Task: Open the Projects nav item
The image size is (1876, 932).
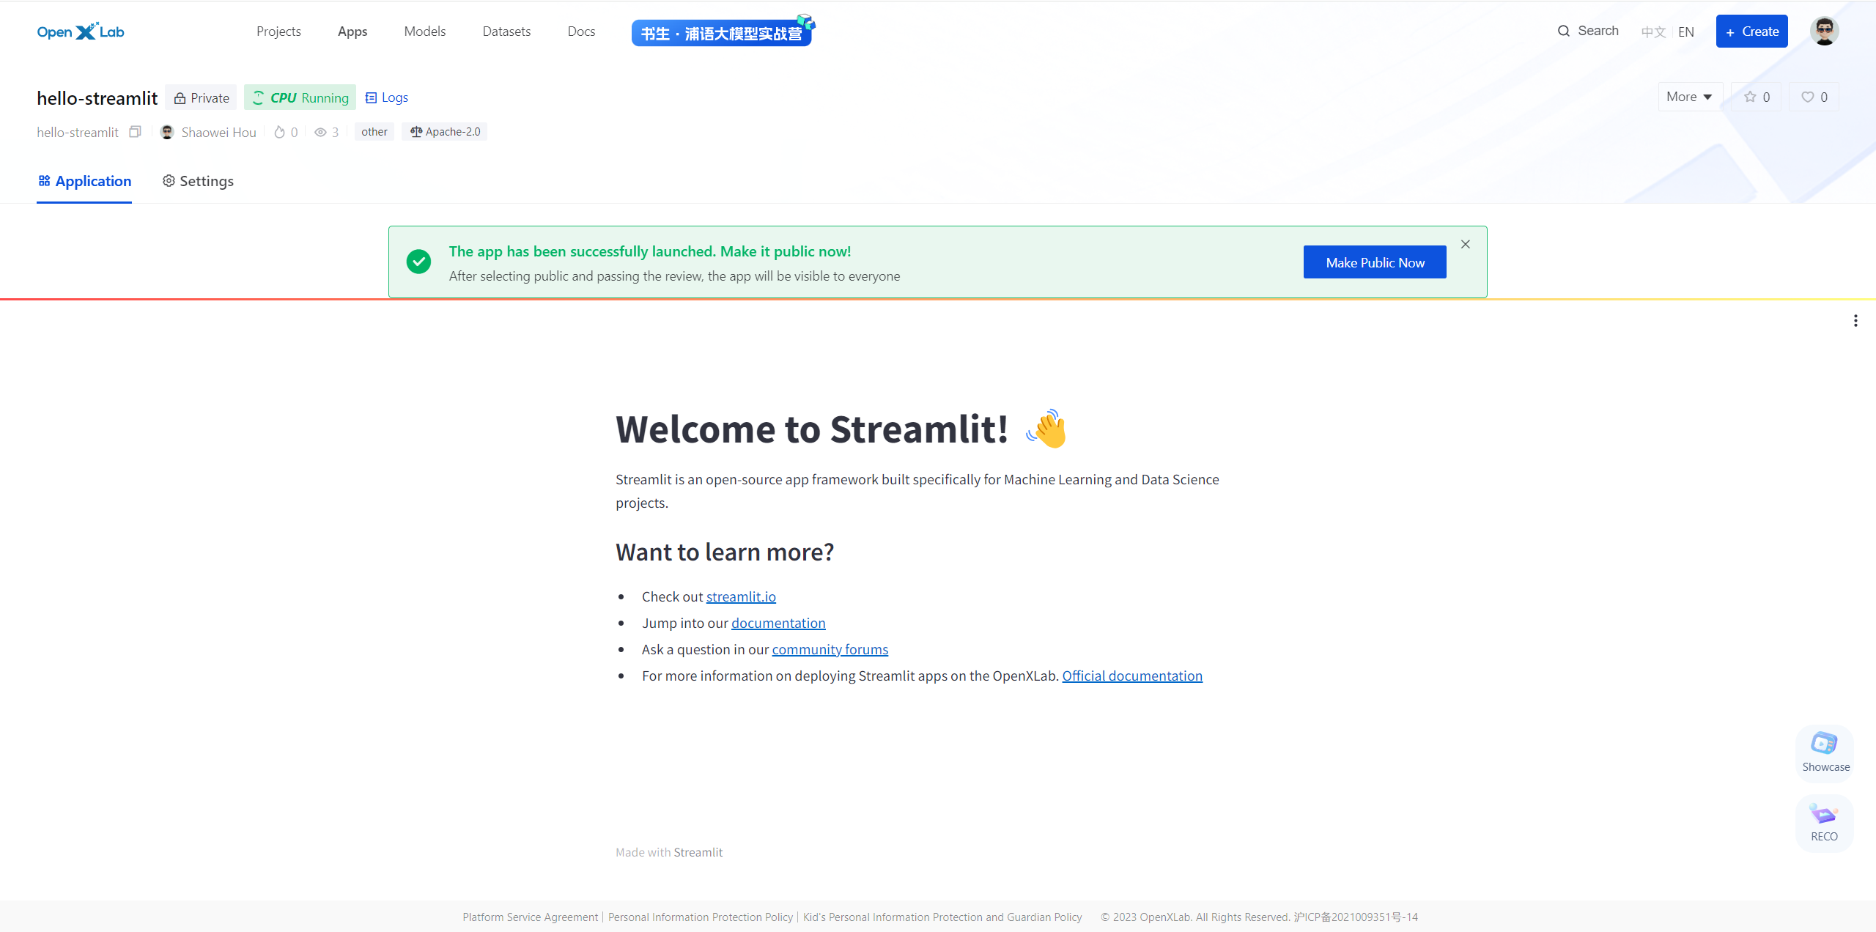Action: coord(278,32)
